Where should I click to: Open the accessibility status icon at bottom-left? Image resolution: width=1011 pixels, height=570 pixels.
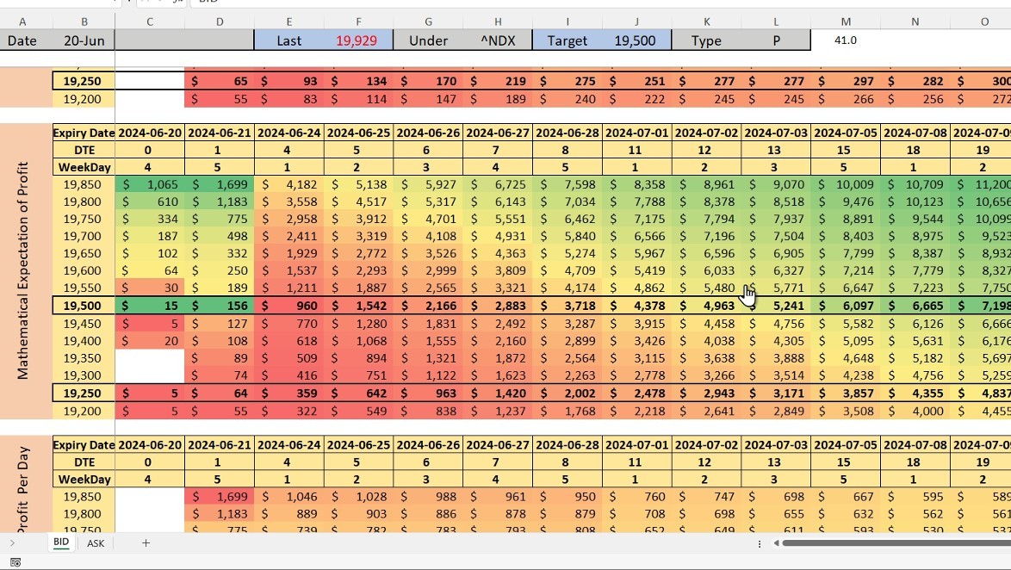coord(14,561)
